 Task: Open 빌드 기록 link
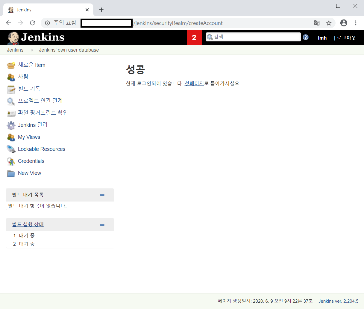click(29, 89)
